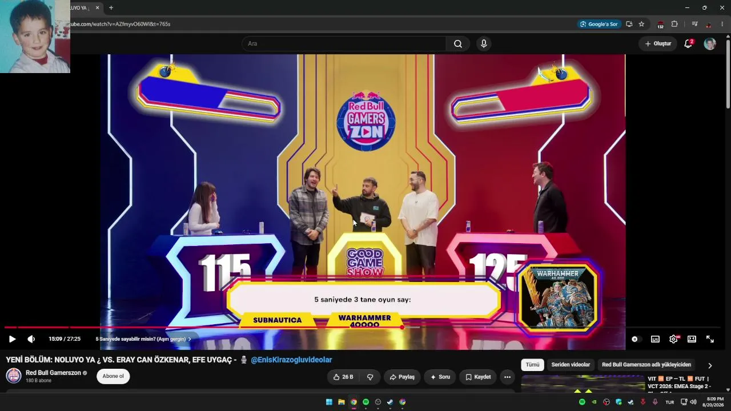Image resolution: width=731 pixels, height=411 pixels.
Task: Switch to Google Chrome in the taskbar
Action: pyautogui.click(x=354, y=402)
